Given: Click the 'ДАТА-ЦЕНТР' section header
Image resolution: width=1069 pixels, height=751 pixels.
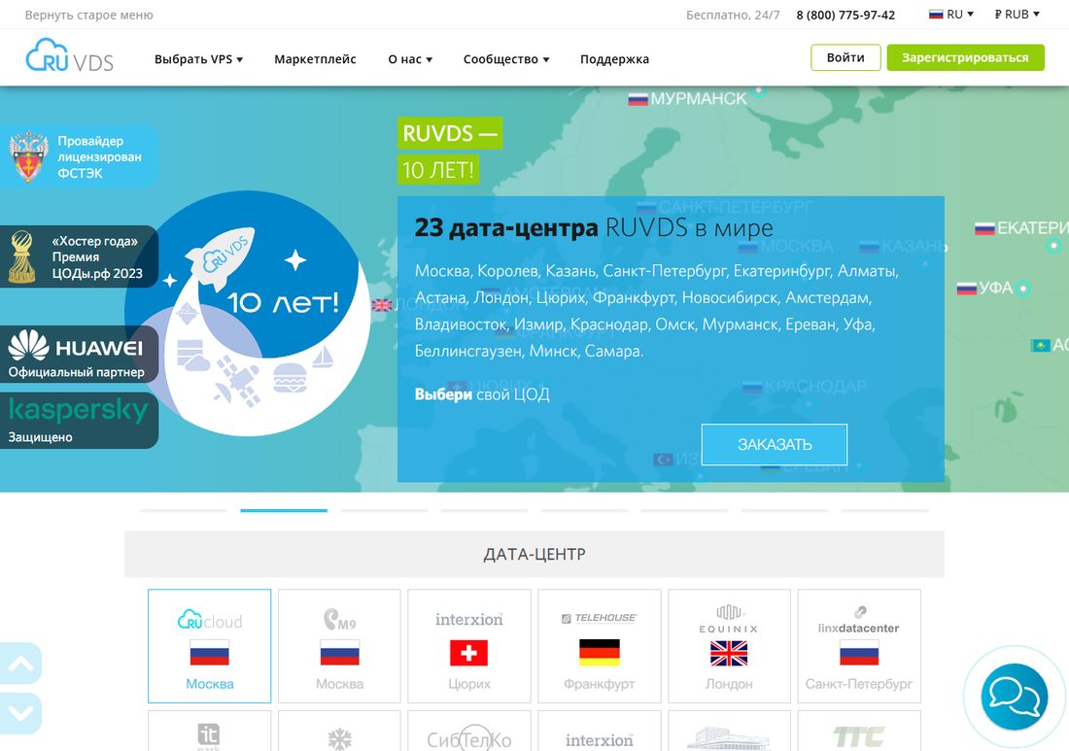Looking at the screenshot, I should tap(534, 554).
